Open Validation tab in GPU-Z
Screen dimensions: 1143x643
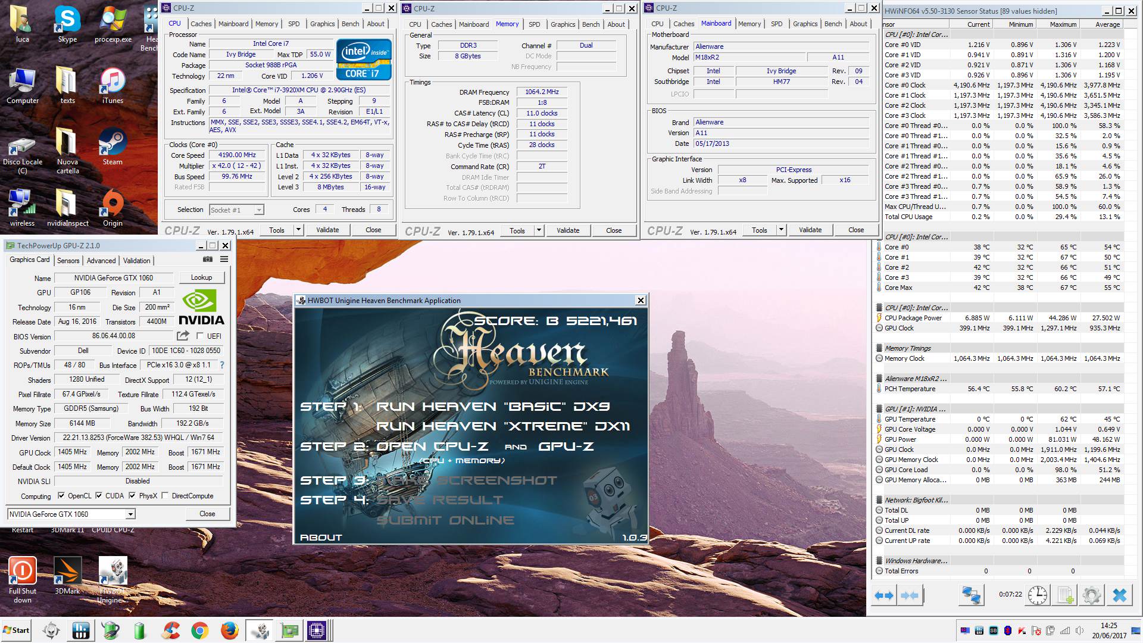[136, 261]
